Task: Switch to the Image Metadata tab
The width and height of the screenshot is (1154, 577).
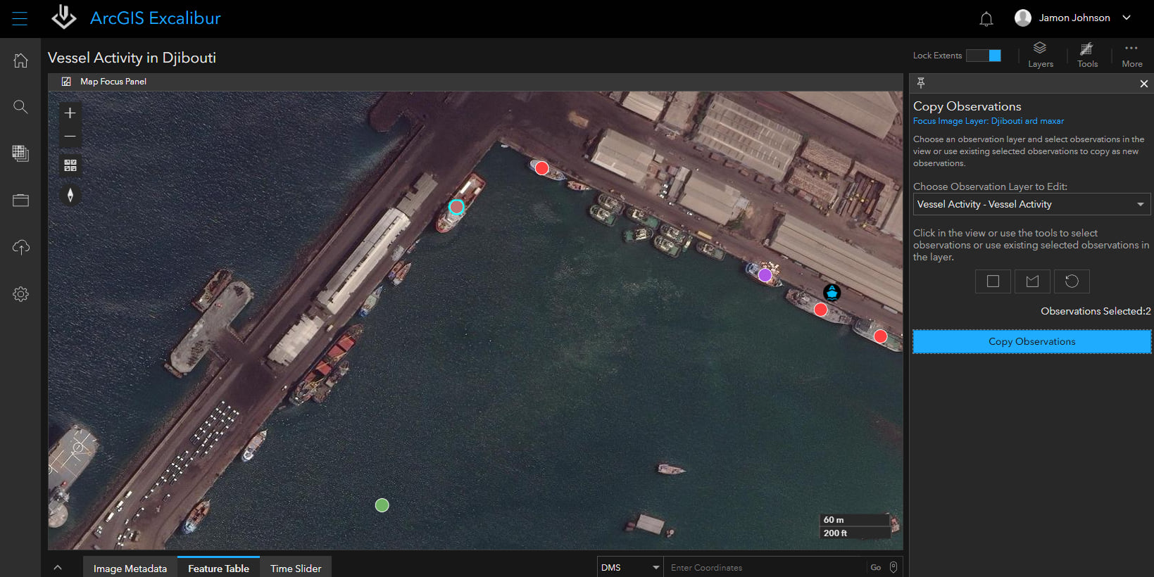Action: pos(130,568)
